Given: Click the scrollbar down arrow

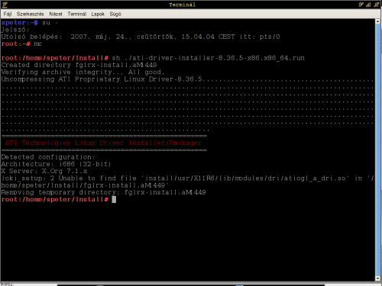Looking at the screenshot, I should [x=378, y=278].
